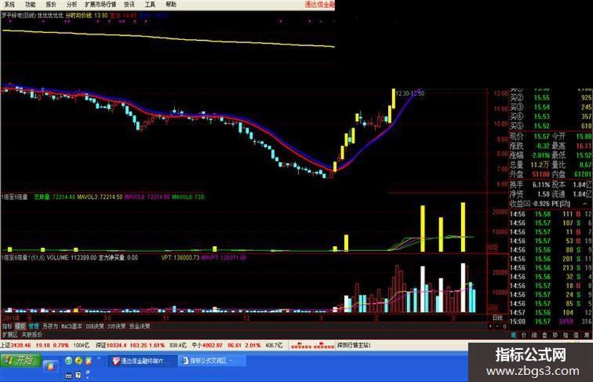Click the X10 scale marker beside the yellow volume panel

tap(493, 247)
